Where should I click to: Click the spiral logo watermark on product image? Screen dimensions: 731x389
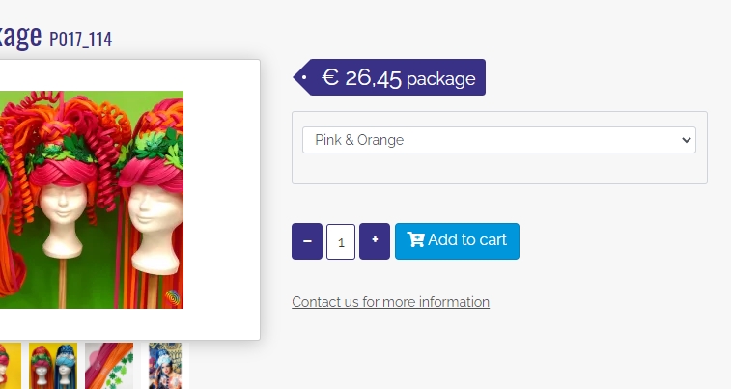click(x=173, y=298)
